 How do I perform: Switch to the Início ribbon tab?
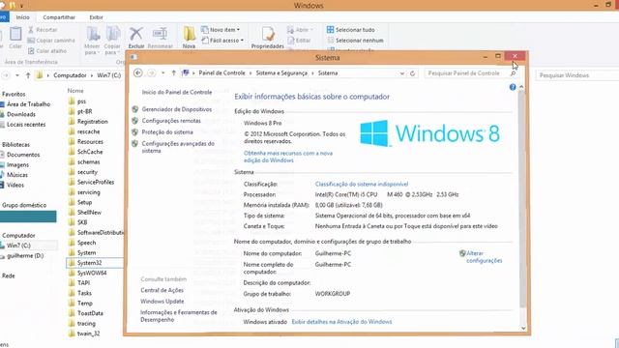click(x=22, y=17)
